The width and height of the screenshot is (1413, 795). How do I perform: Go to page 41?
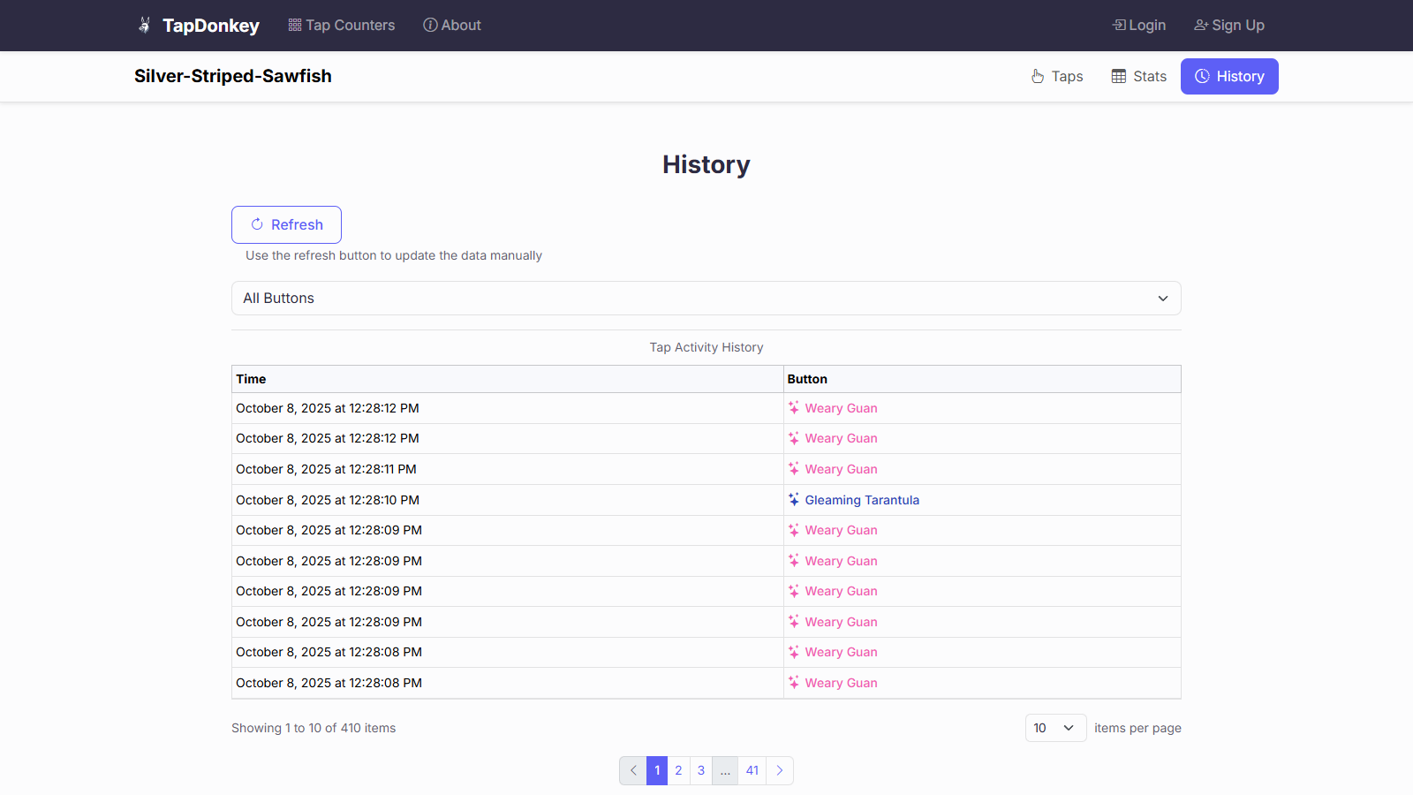tap(752, 770)
